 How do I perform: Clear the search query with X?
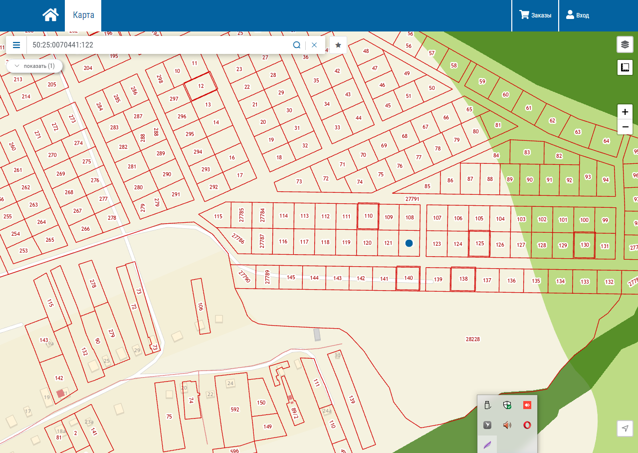pyautogui.click(x=314, y=45)
